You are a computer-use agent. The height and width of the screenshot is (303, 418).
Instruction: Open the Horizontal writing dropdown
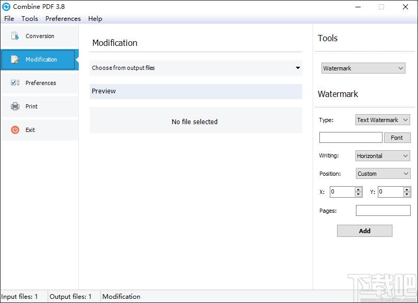tap(383, 156)
